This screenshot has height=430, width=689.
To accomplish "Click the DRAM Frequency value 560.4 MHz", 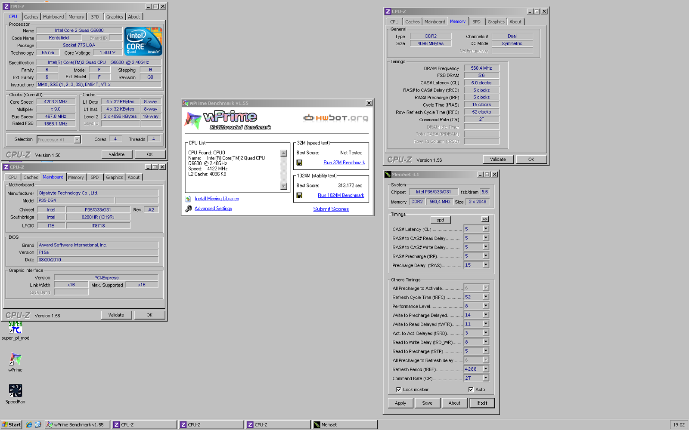I will coord(481,68).
